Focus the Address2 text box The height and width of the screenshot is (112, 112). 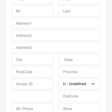point(56,35)
